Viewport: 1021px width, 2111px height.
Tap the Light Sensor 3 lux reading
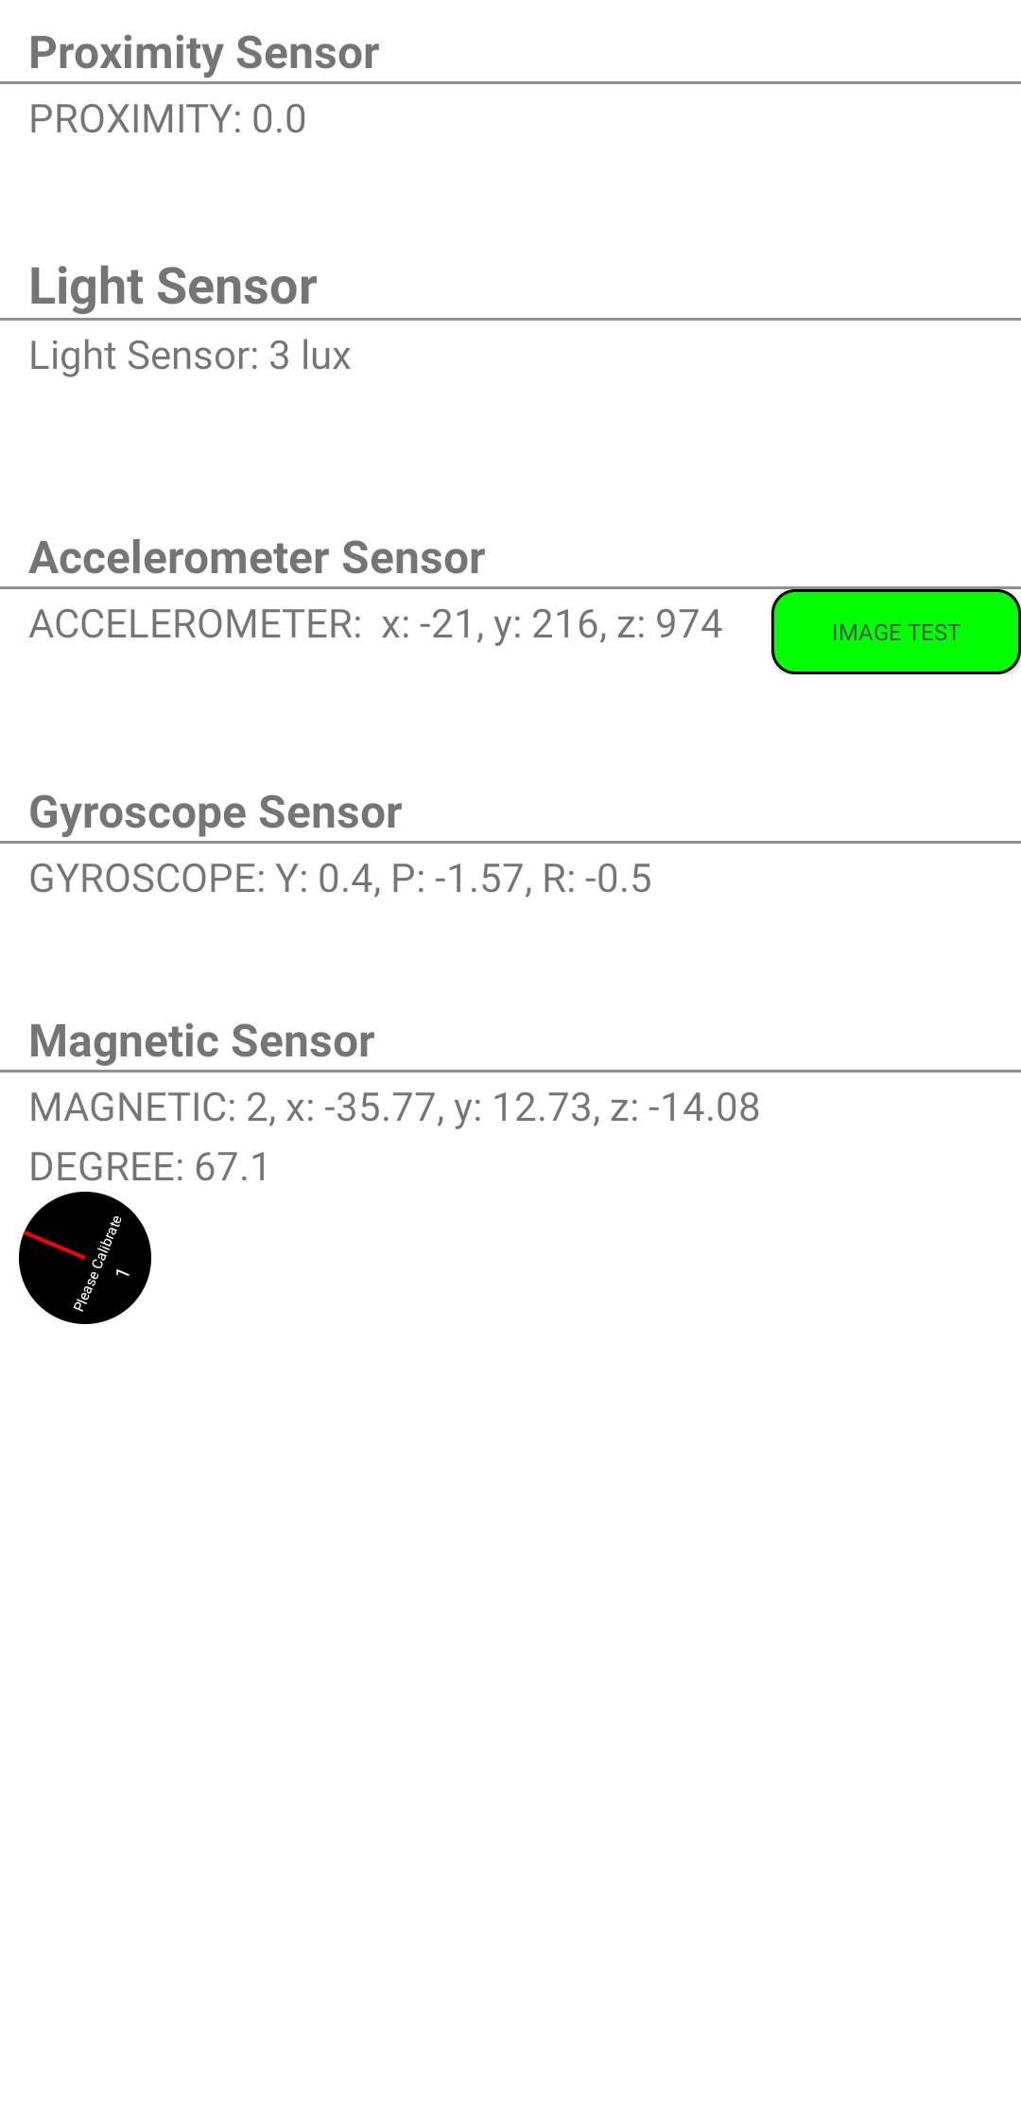pyautogui.click(x=190, y=356)
